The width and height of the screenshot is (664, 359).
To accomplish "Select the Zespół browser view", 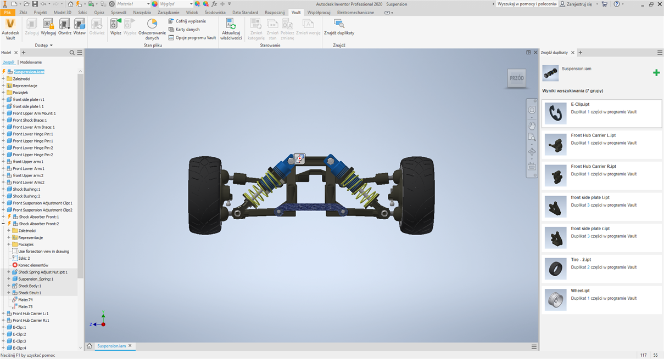I will pyautogui.click(x=8, y=62).
